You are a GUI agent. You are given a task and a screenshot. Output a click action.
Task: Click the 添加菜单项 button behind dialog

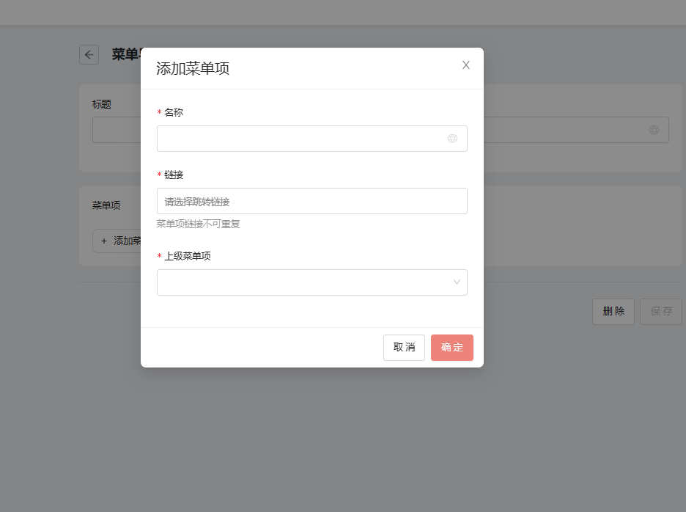coord(117,241)
